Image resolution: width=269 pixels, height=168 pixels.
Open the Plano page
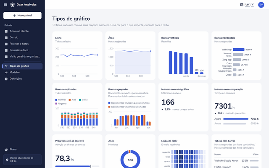(x=22, y=150)
